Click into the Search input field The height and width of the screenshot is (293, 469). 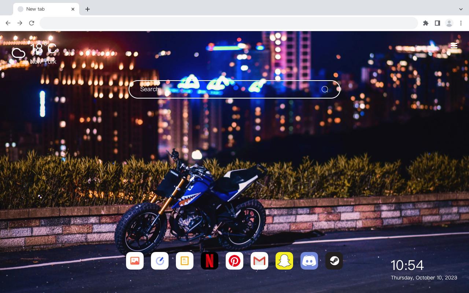(234, 89)
